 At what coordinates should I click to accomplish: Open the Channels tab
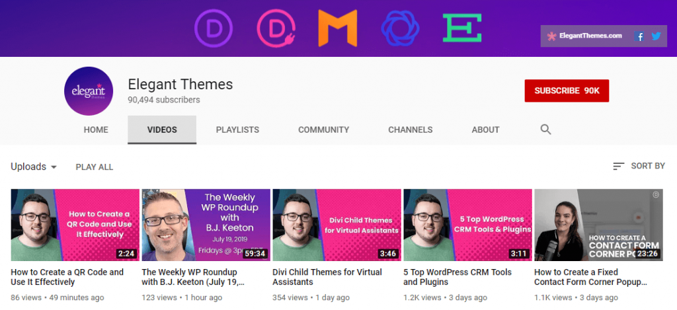pyautogui.click(x=410, y=130)
